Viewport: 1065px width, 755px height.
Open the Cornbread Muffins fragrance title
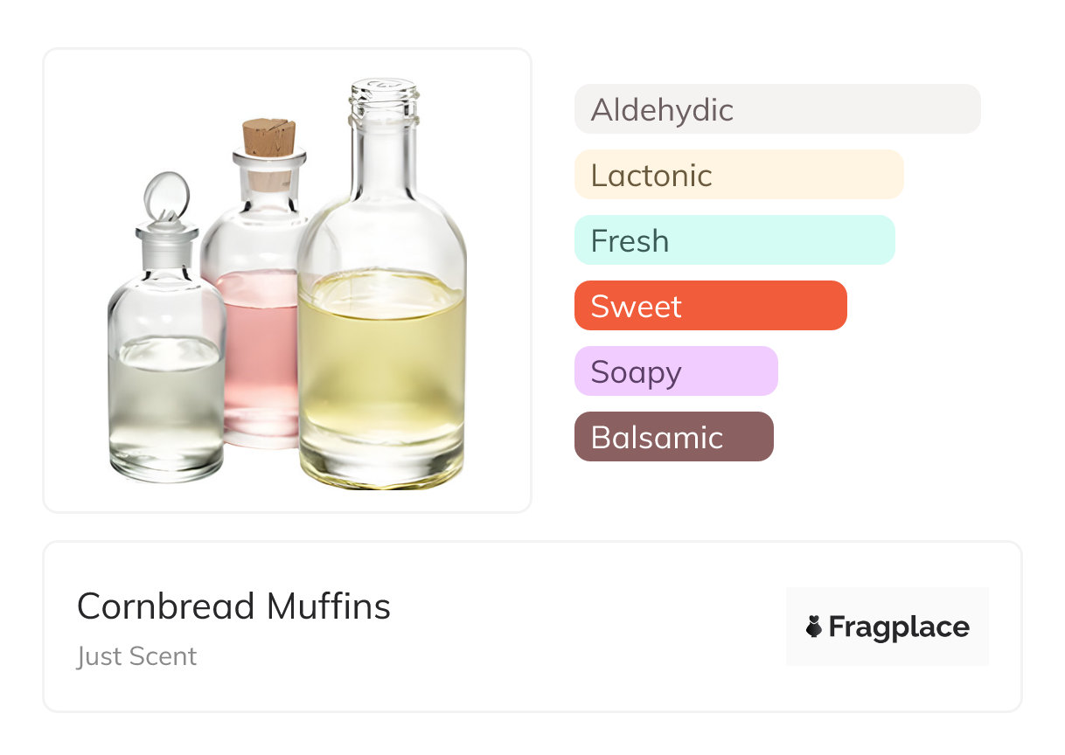[x=233, y=606]
